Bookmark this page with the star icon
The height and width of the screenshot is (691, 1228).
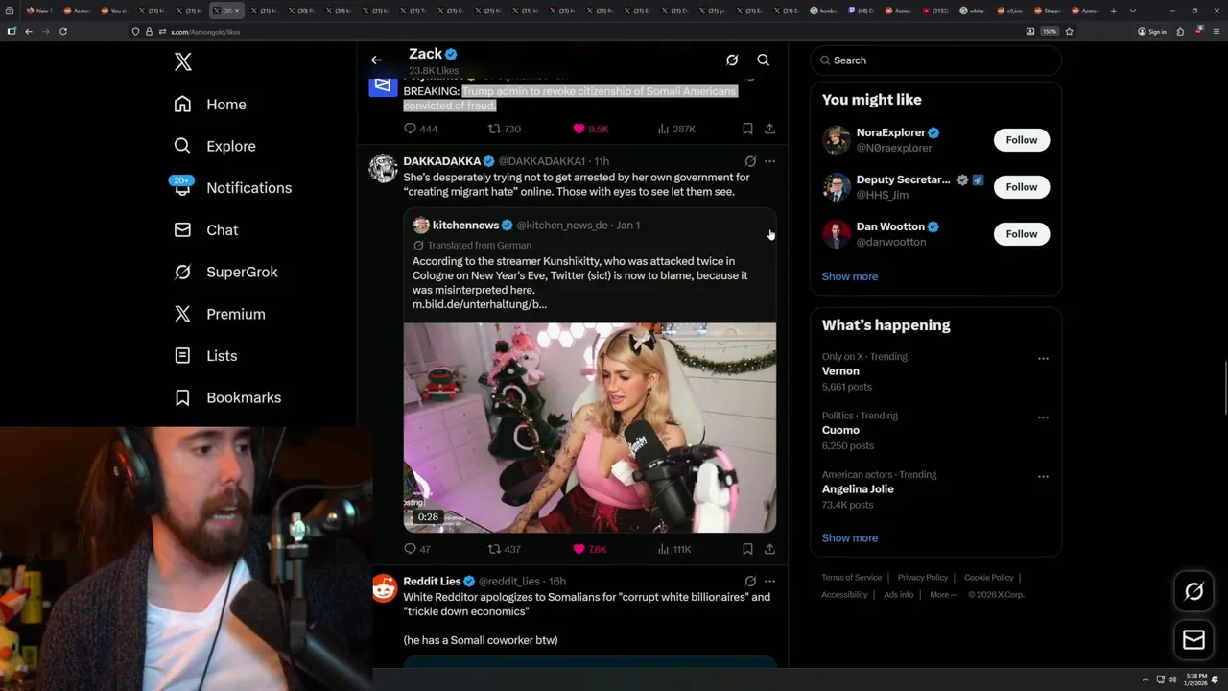(1069, 31)
